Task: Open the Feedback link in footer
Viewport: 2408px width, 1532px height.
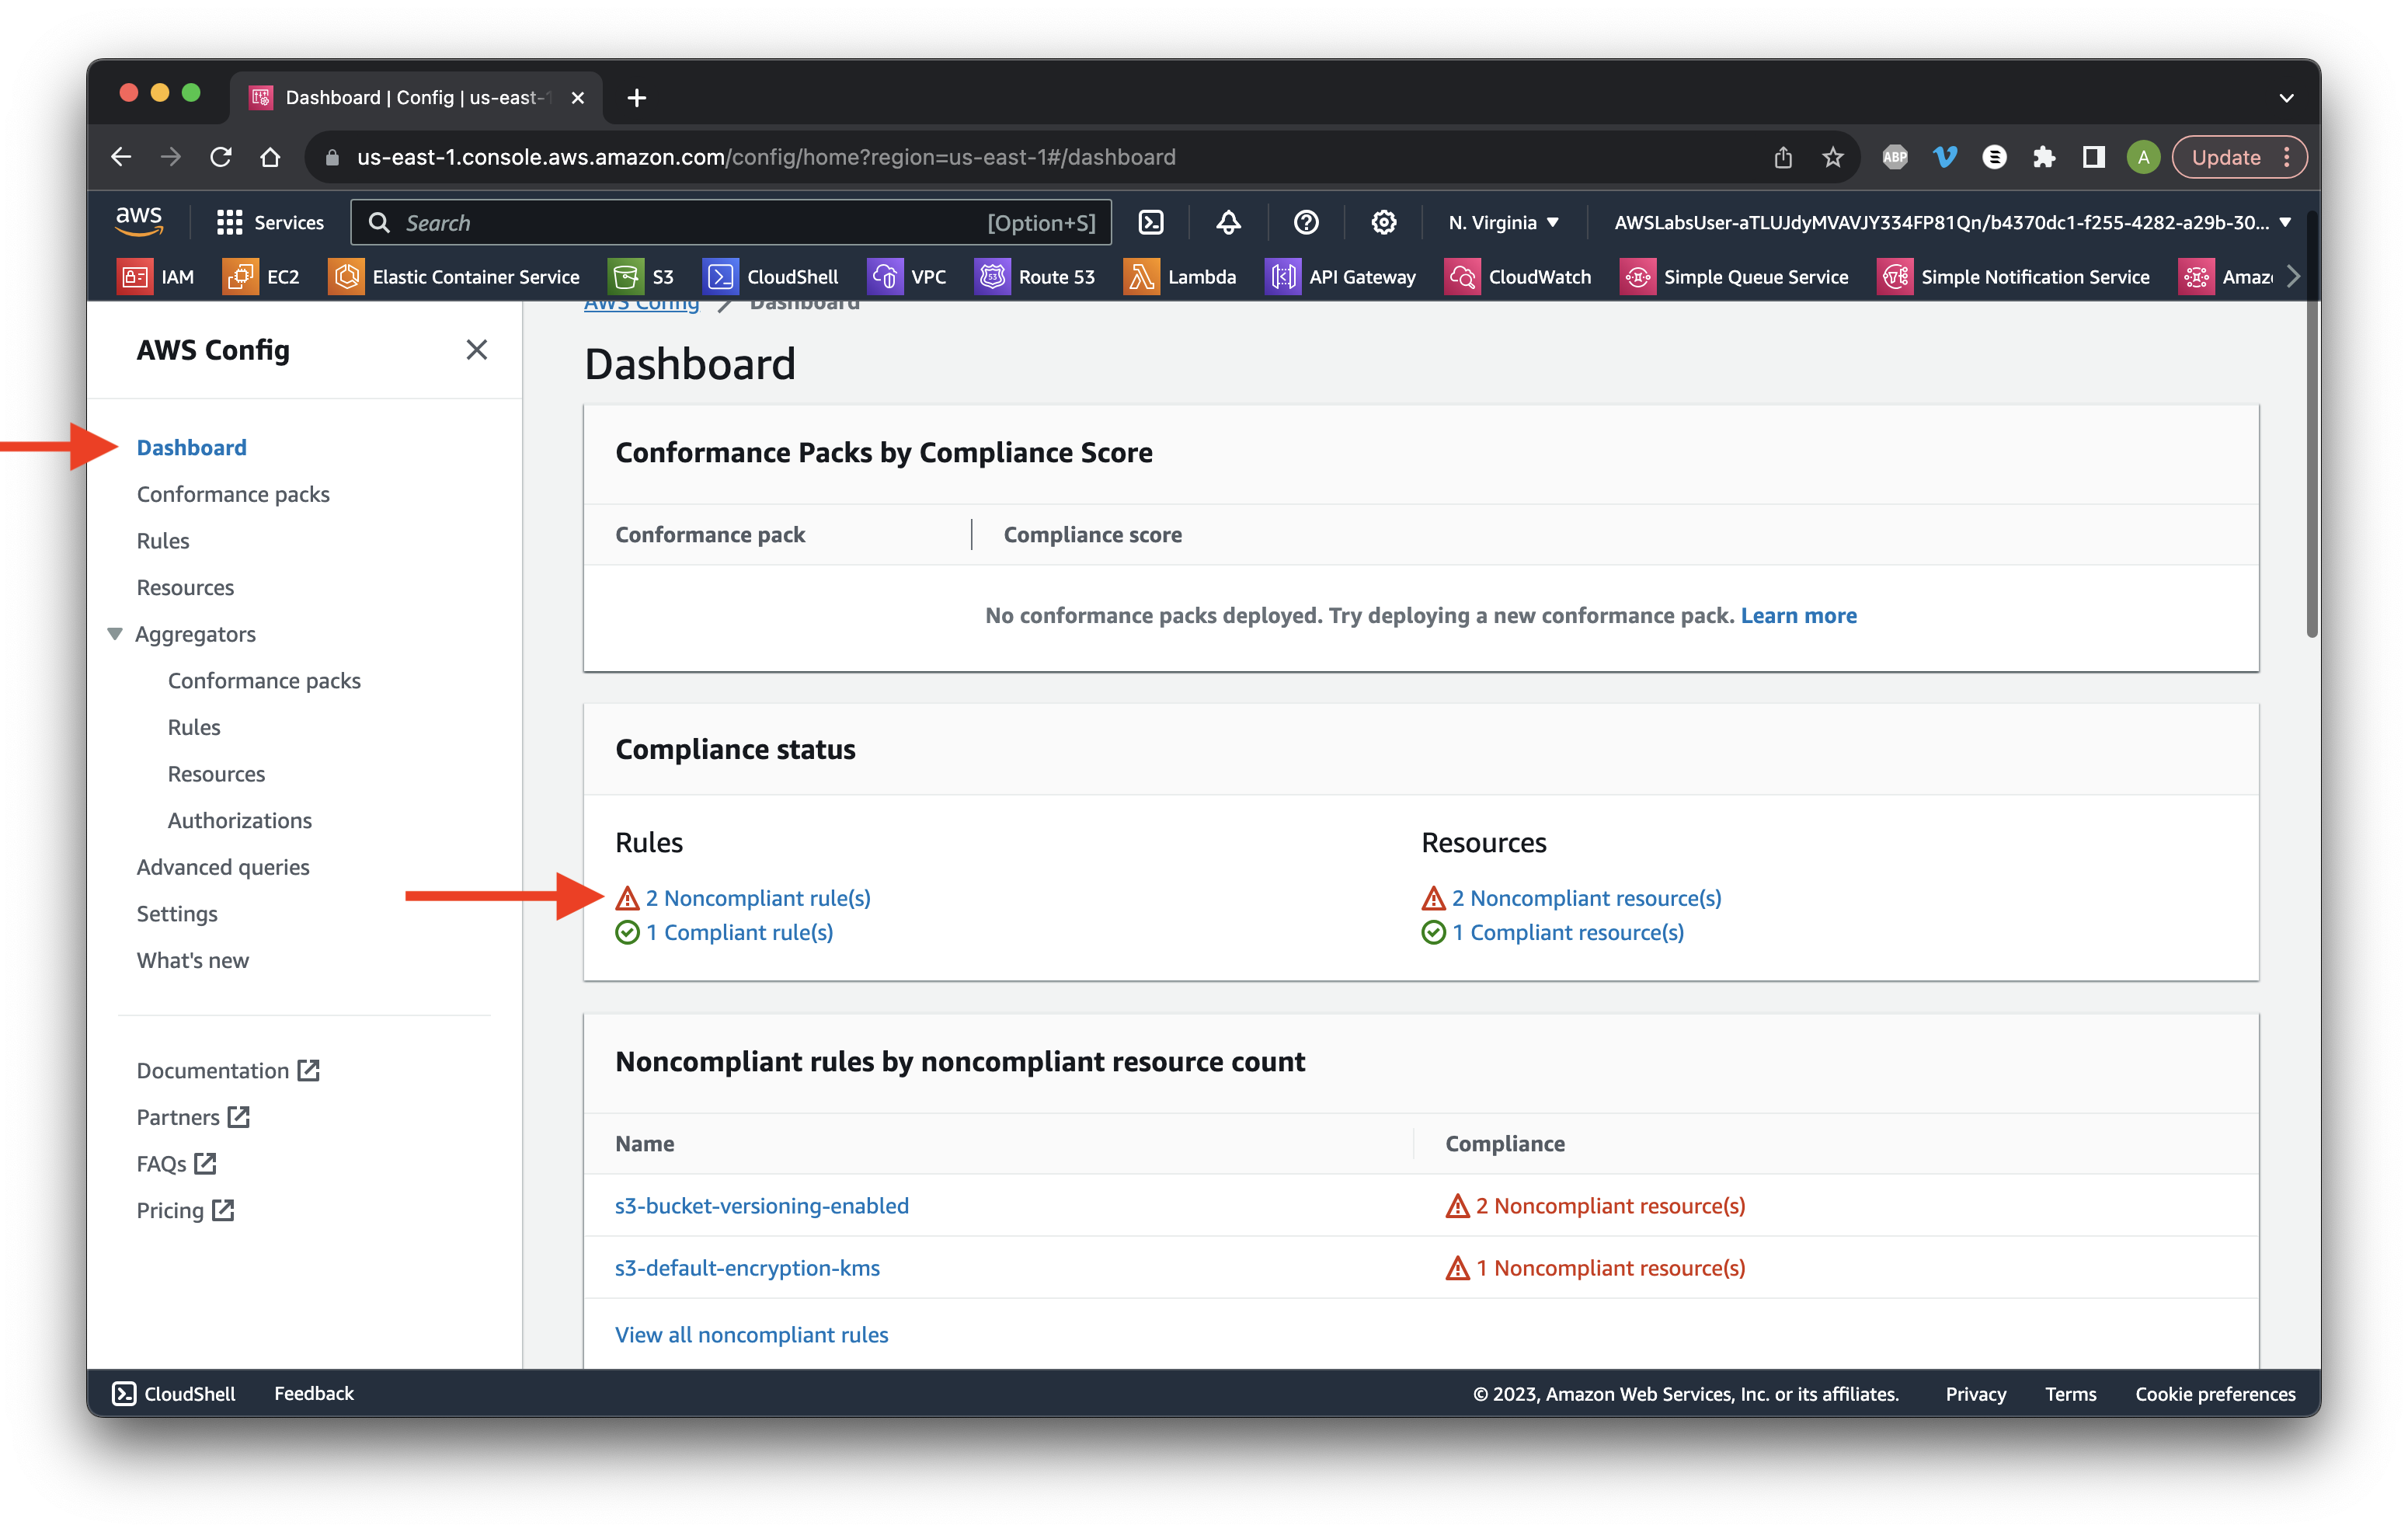Action: click(314, 1393)
